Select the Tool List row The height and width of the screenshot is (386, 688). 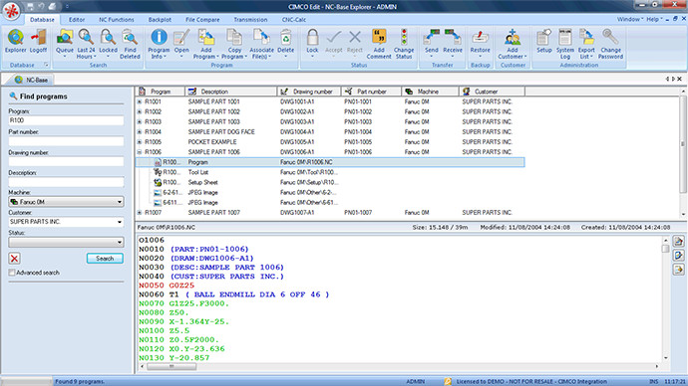pyautogui.click(x=330, y=172)
